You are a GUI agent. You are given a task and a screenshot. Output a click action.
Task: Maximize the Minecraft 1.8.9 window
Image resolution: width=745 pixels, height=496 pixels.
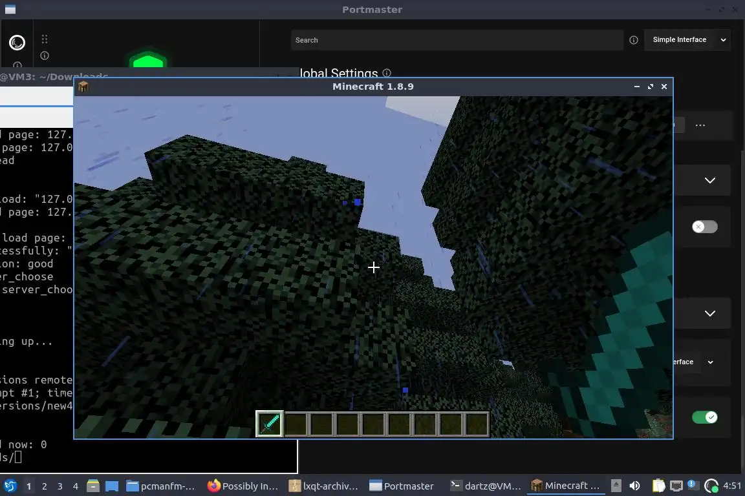(651, 87)
